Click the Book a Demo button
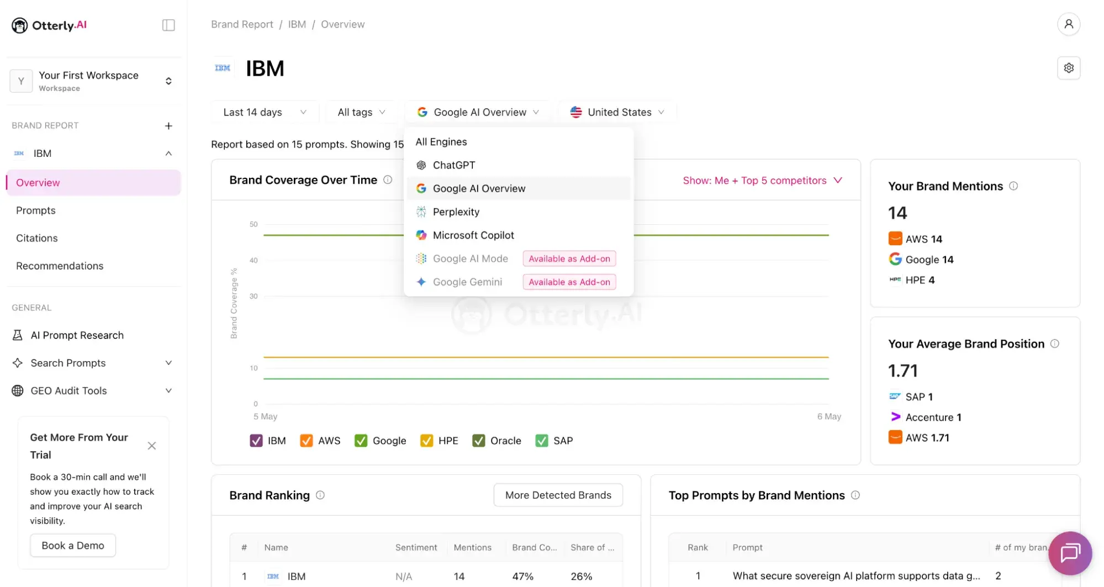The height and width of the screenshot is (587, 1104). coord(73,545)
